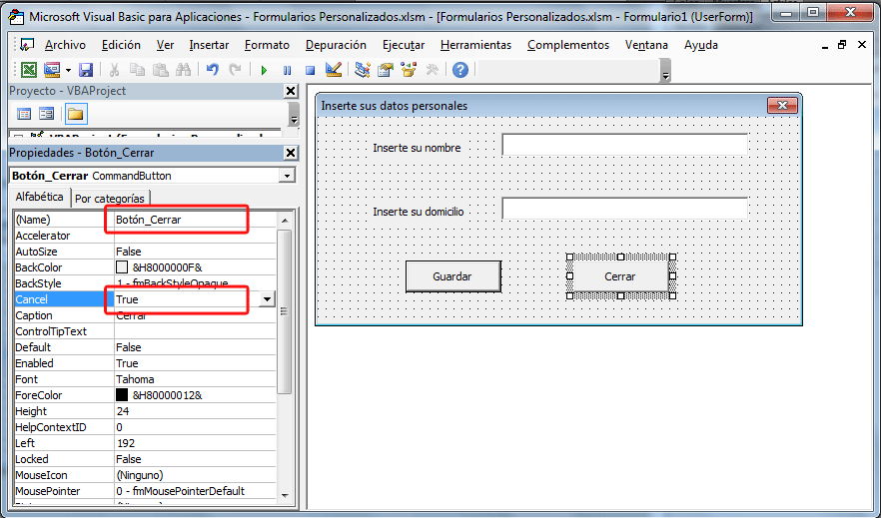The width and height of the screenshot is (881, 518).
Task: Click the ForeColor black swatch
Action: click(x=122, y=395)
